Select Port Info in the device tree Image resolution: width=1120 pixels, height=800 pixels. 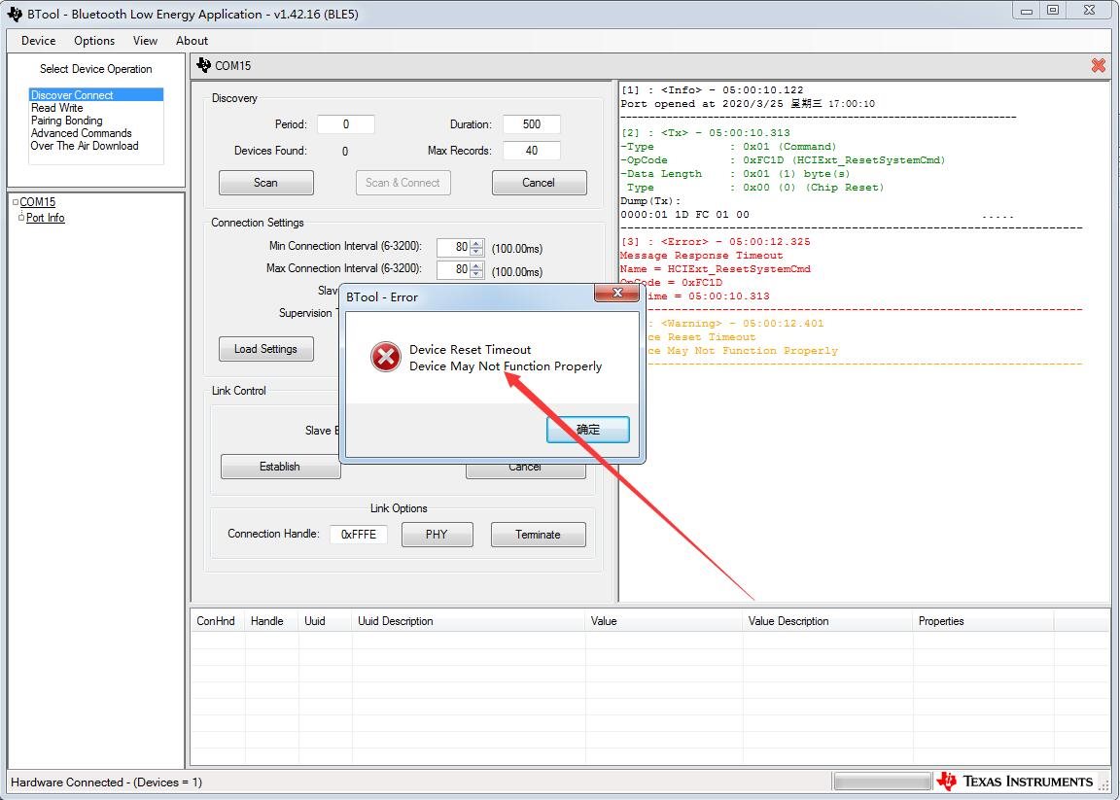click(x=45, y=218)
